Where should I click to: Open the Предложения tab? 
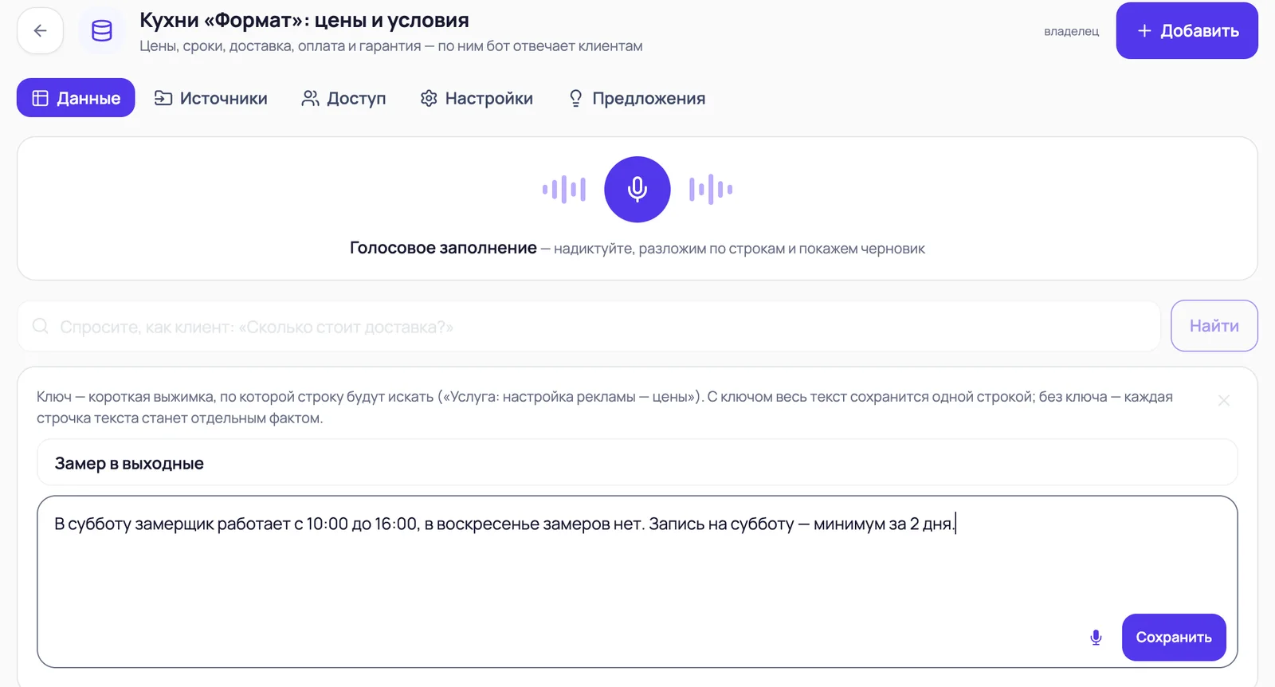(637, 98)
